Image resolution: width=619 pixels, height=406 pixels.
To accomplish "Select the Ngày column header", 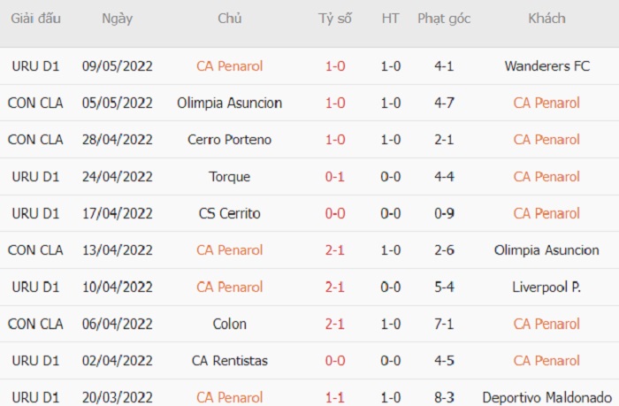I will 118,19.
